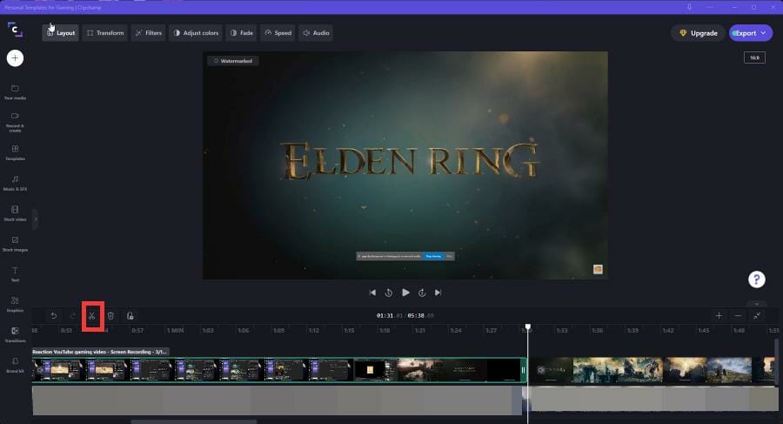Play the video preview
Image resolution: width=783 pixels, height=424 pixels.
[x=405, y=293]
